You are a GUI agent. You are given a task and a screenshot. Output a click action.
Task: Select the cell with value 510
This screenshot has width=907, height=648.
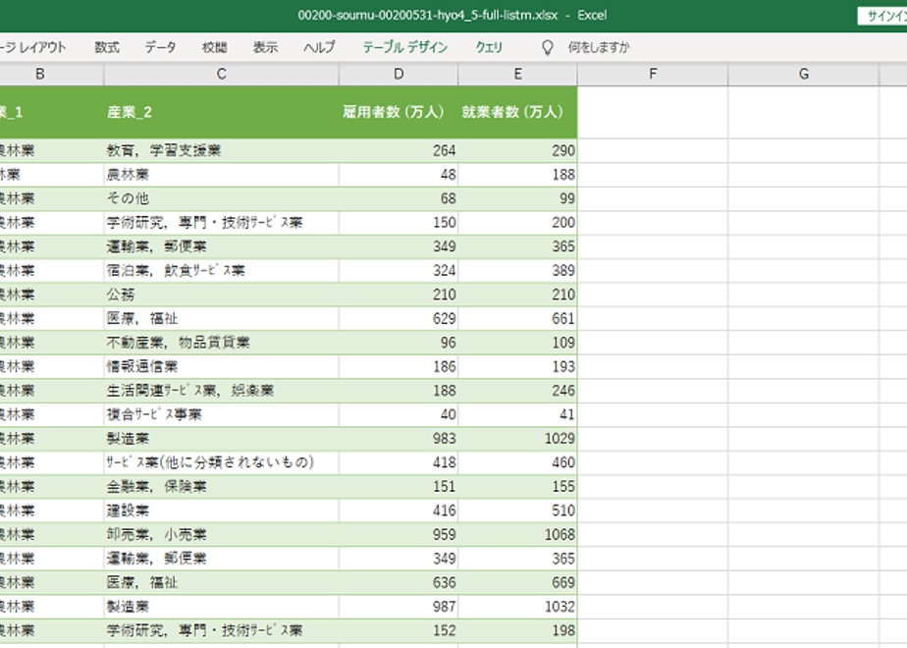(x=517, y=511)
